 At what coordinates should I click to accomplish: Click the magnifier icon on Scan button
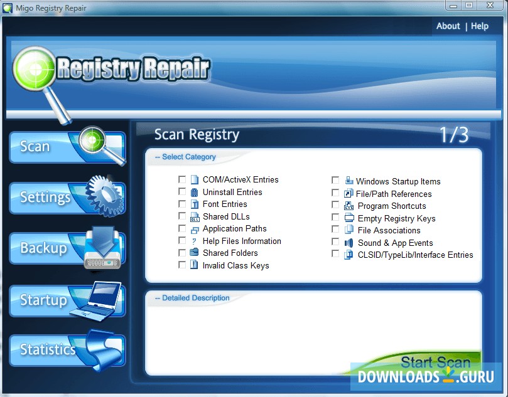click(102, 146)
